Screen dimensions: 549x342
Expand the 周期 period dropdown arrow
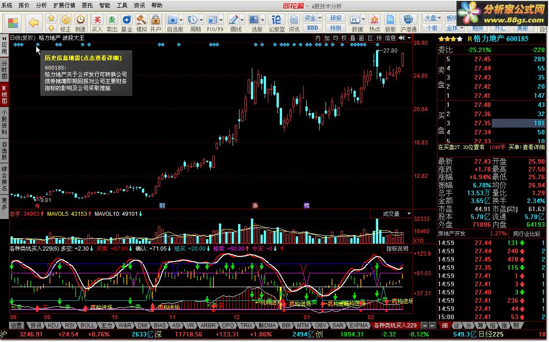pyautogui.click(x=201, y=20)
